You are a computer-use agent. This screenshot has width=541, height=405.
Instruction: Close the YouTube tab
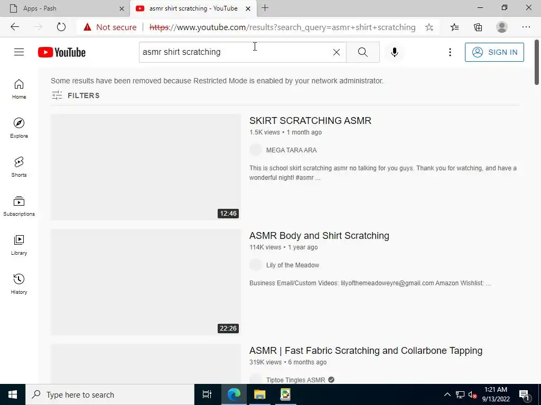(x=248, y=8)
